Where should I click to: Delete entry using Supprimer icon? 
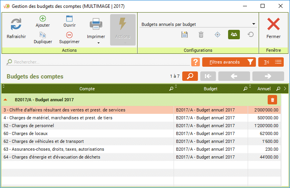(x=69, y=35)
